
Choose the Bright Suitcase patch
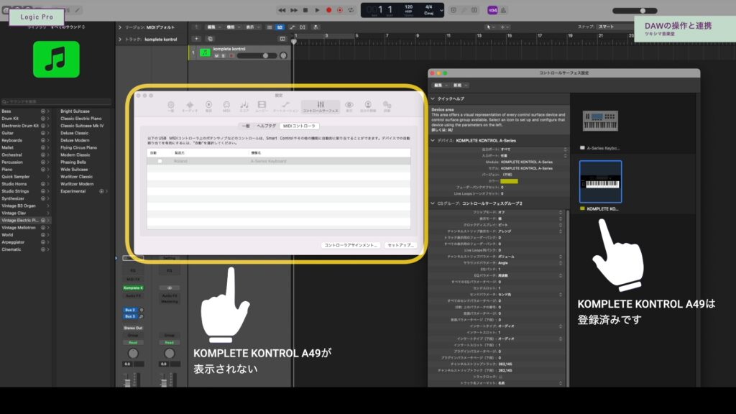point(75,111)
